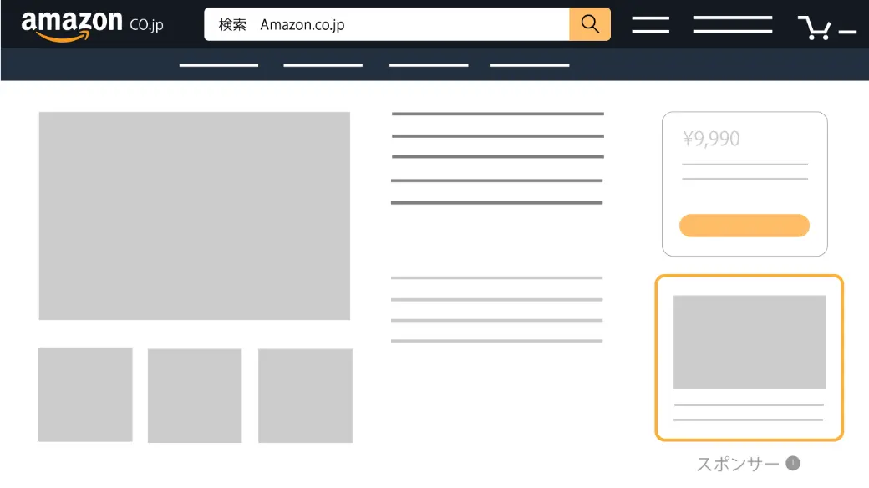This screenshot has height=488, width=869.
Task: Select the leftmost product thumbnail below main image
Action: pyautogui.click(x=85, y=394)
